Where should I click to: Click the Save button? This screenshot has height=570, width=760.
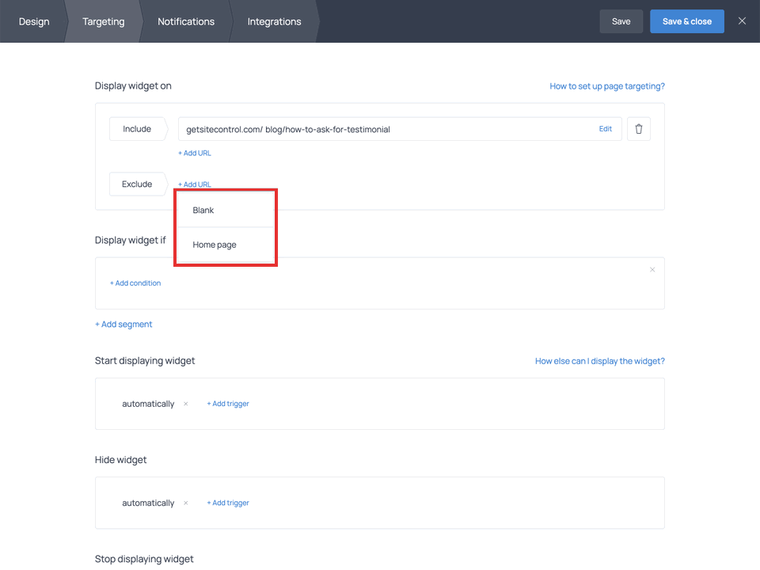point(621,21)
